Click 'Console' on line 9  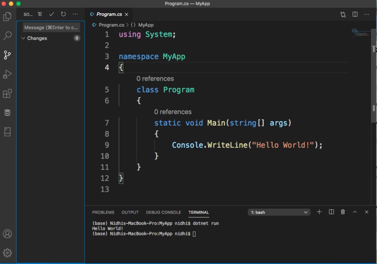coord(187,145)
